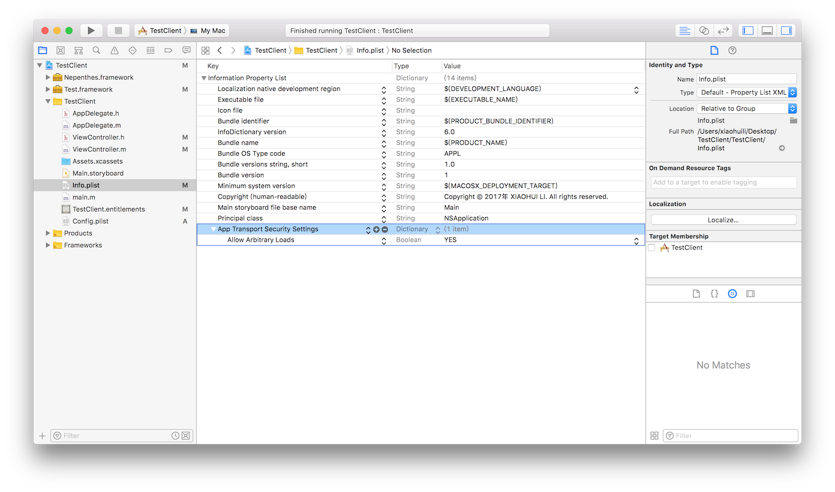Show the Quick Help inspector
This screenshot has height=492, width=835.
732,50
